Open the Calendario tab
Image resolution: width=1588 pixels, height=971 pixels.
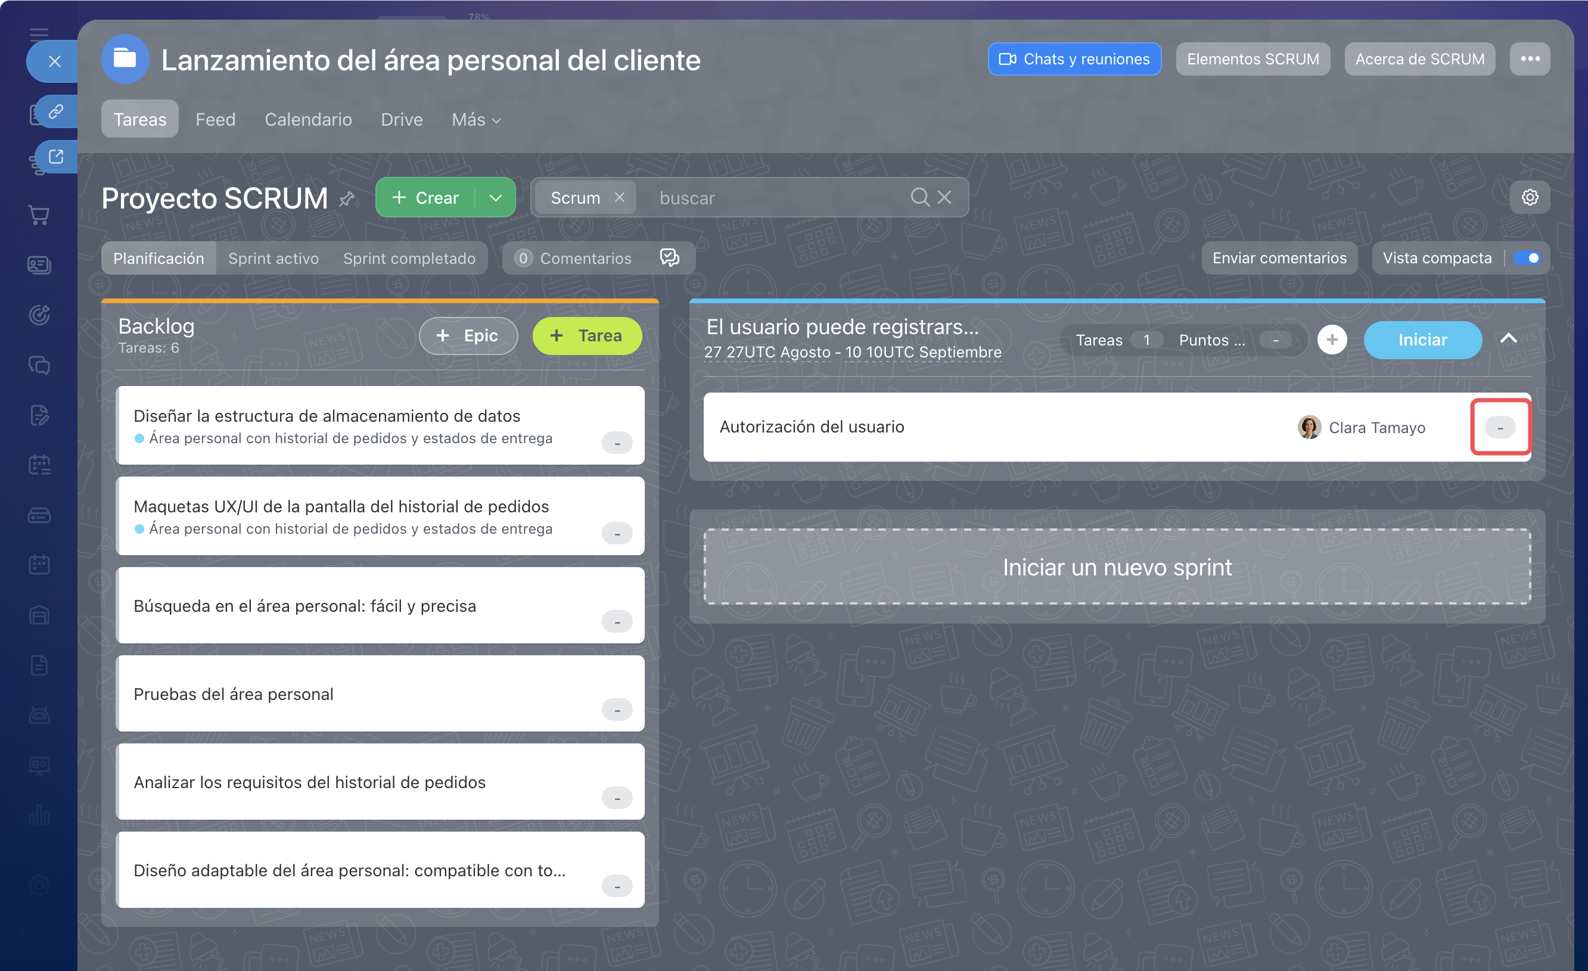[308, 119]
